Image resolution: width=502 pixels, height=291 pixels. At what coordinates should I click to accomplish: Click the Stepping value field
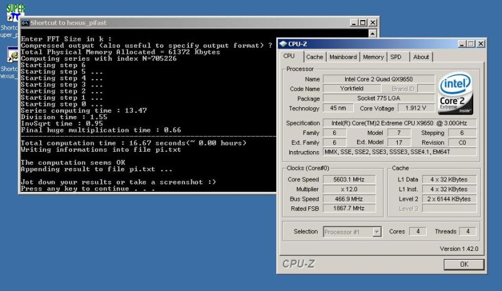462,133
